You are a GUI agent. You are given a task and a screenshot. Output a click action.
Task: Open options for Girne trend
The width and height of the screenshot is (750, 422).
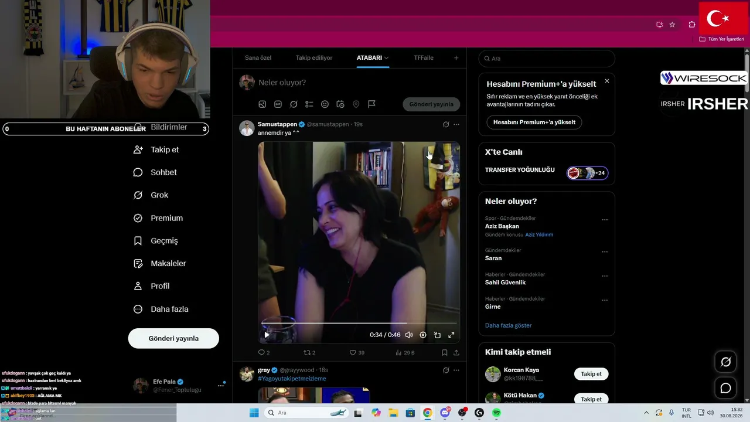pyautogui.click(x=605, y=300)
